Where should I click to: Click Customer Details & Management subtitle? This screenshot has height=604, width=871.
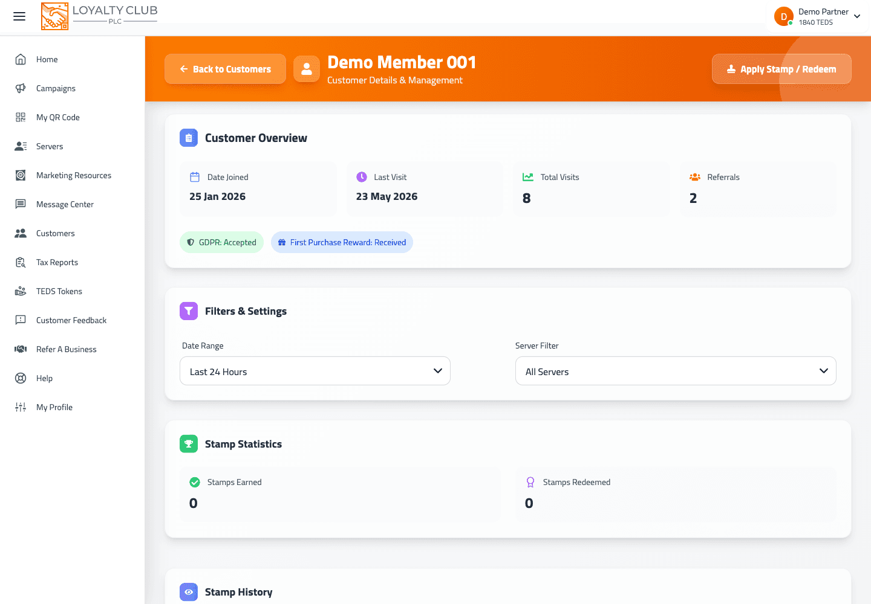click(395, 80)
